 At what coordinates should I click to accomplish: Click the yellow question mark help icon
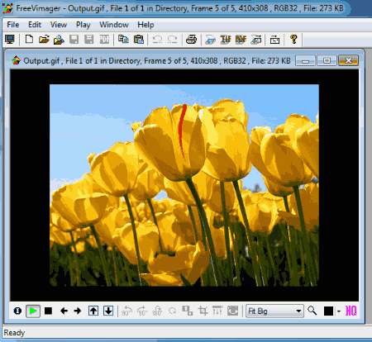click(293, 40)
